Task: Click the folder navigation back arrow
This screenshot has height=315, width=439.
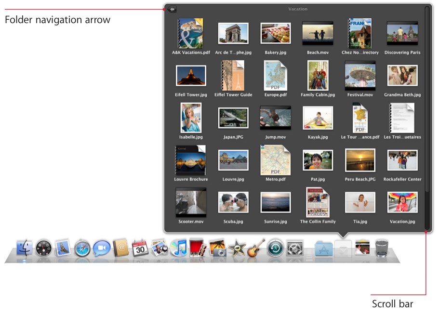Action: 172,9
